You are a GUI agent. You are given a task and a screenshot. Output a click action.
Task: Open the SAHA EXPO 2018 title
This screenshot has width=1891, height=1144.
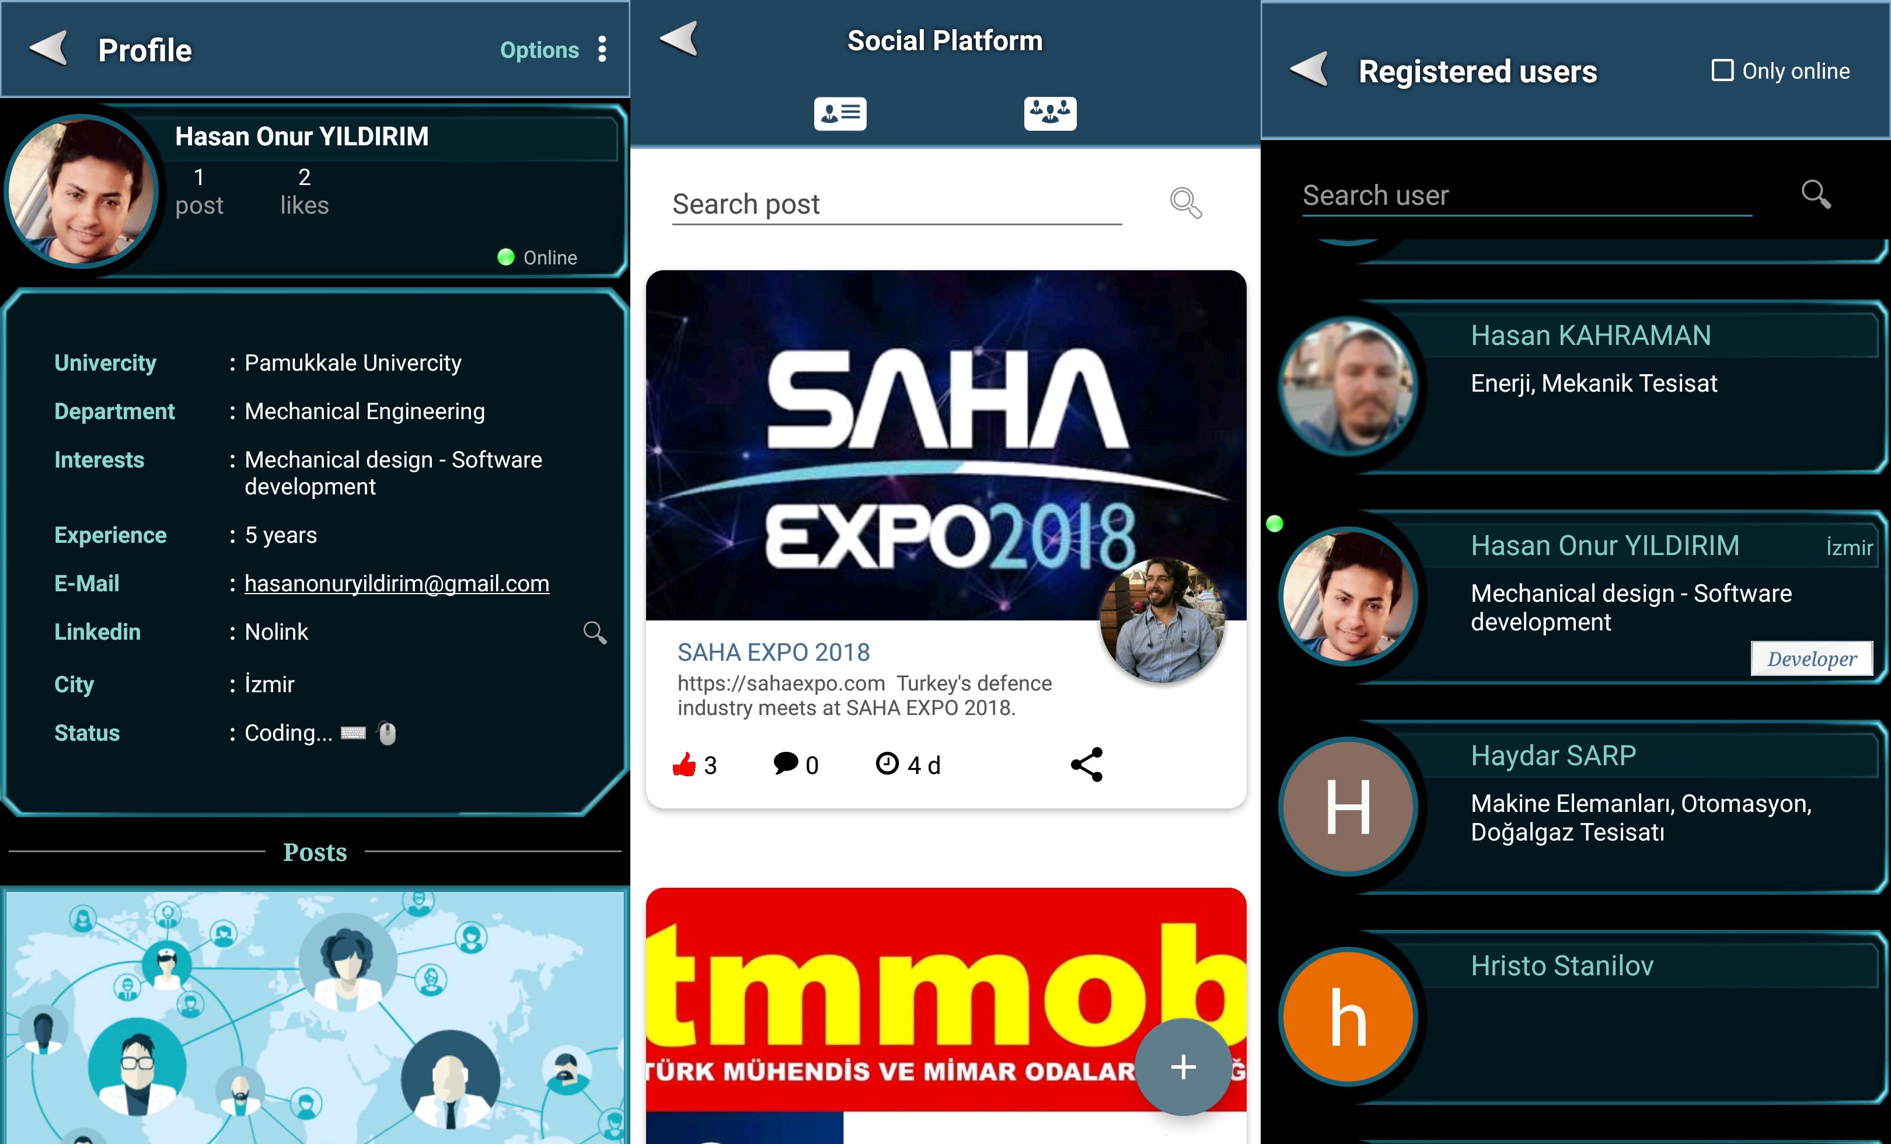773,652
